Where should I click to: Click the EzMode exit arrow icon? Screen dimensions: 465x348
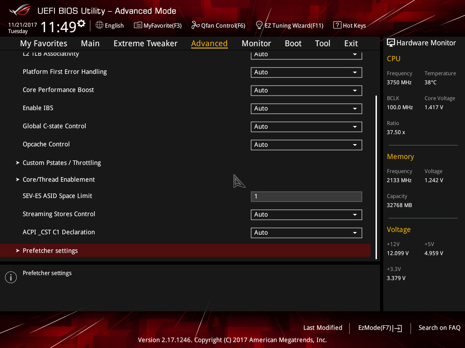tap(398, 328)
